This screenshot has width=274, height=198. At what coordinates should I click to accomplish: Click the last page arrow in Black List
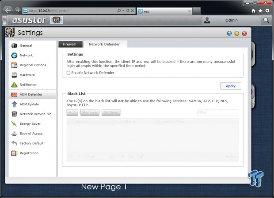click(x=131, y=157)
